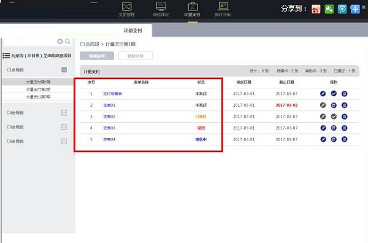
Task: Click the last action icon for row 支表04
Action: [x=344, y=139]
